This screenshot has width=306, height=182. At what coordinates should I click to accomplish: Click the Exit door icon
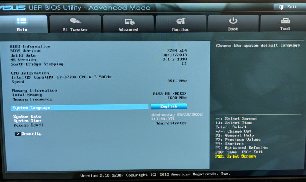click(x=281, y=7)
